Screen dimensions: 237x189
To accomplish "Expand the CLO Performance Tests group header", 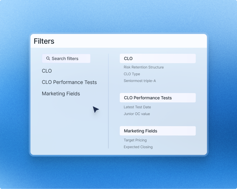I will tap(158, 98).
